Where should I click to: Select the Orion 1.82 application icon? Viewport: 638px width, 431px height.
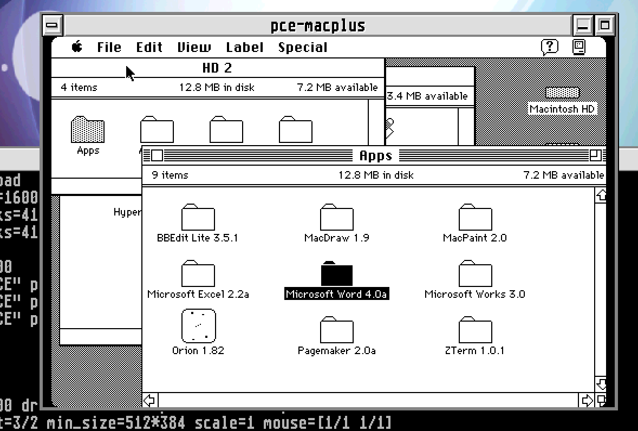point(198,326)
